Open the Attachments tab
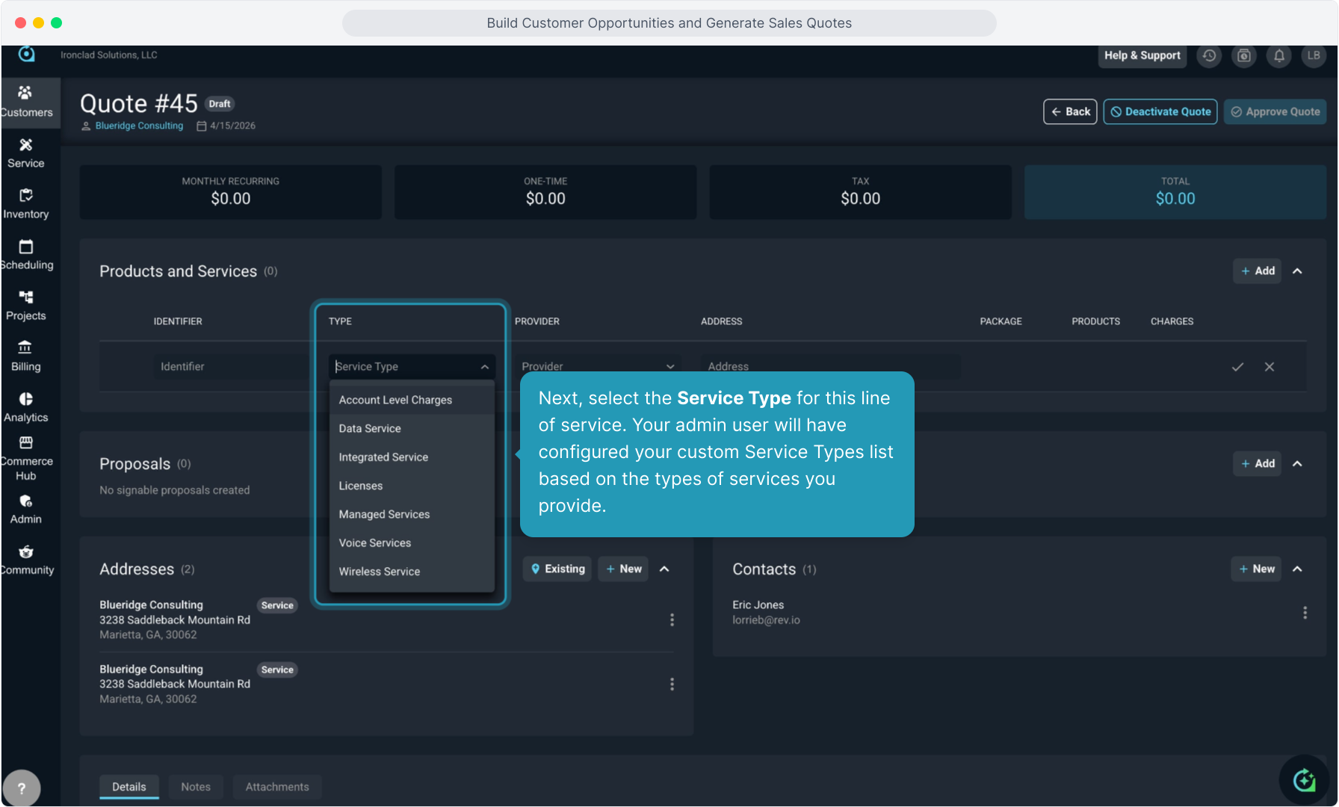This screenshot has width=1339, height=807. click(277, 787)
